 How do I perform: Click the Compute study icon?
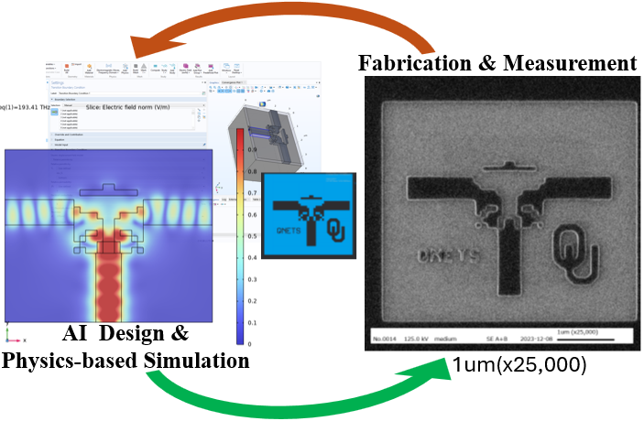pos(155,68)
